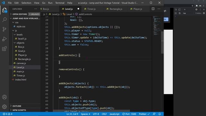
Task: Open the Source Control view
Action: click(4, 29)
